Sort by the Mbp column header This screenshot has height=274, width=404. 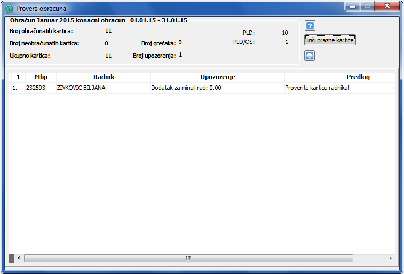41,77
